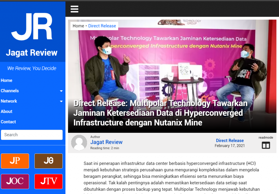Click the article headline about Multipolar Technology
The height and width of the screenshot is (194, 279).
click(160, 113)
